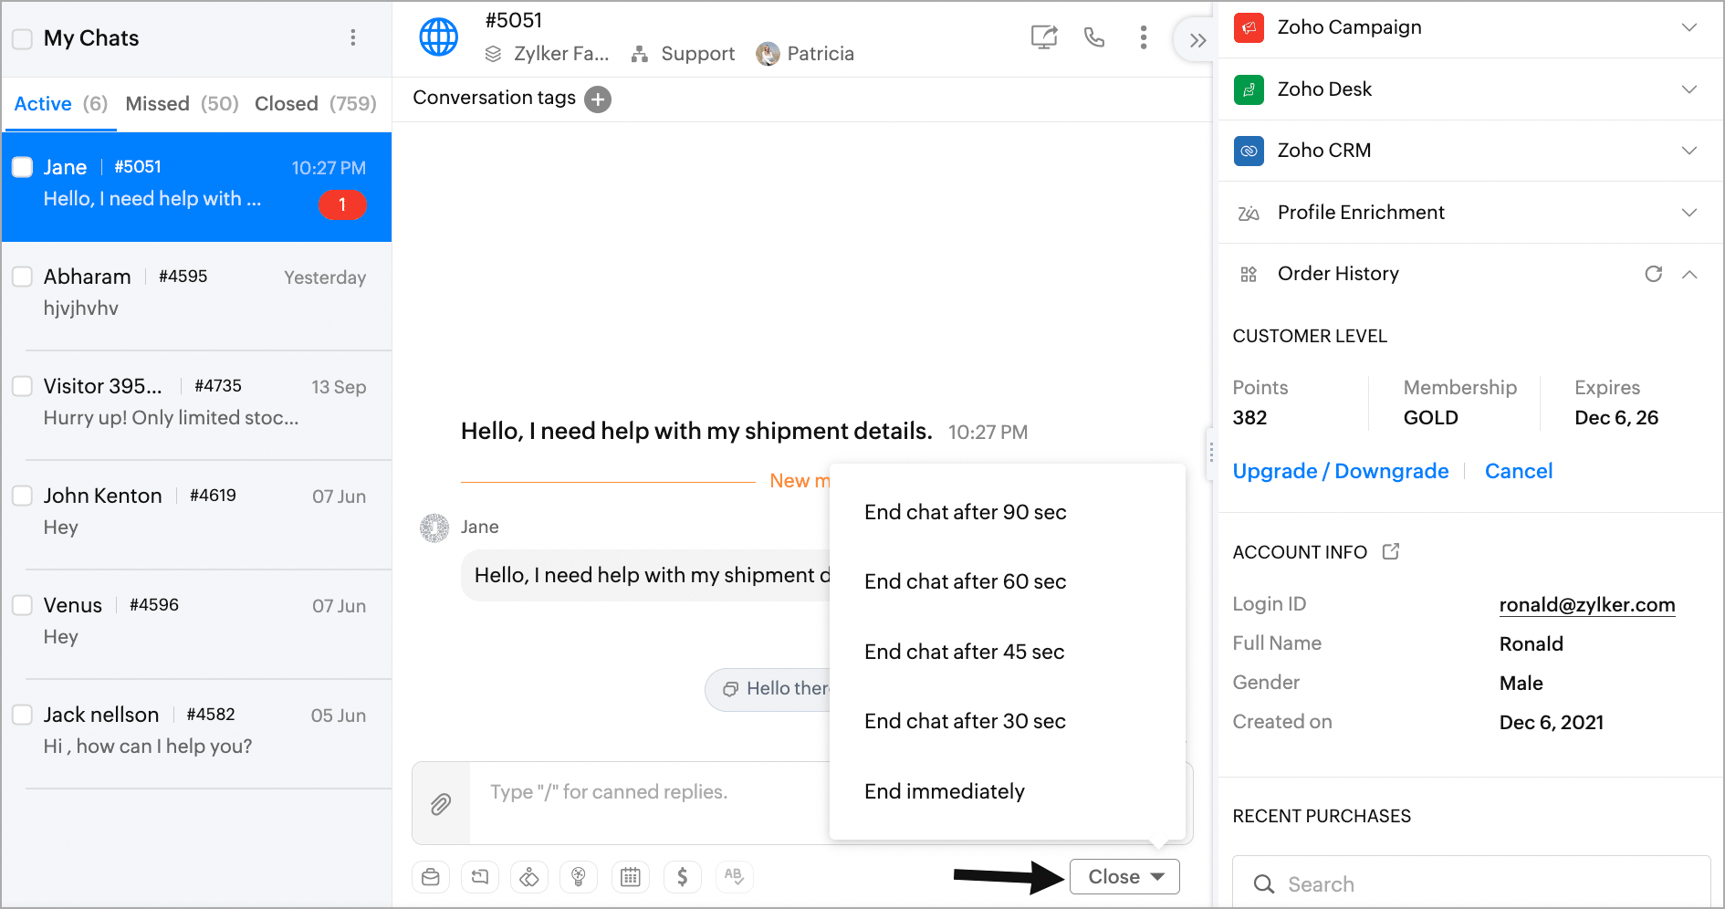
Task: Open the articles icon in chat toolbar
Action: pos(529,877)
